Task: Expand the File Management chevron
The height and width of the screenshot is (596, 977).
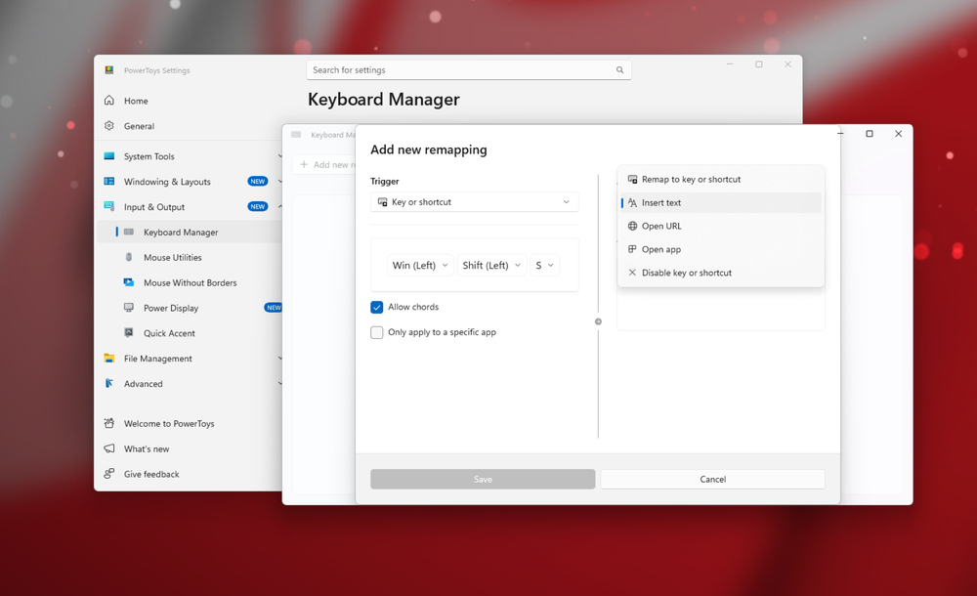Action: click(x=279, y=358)
